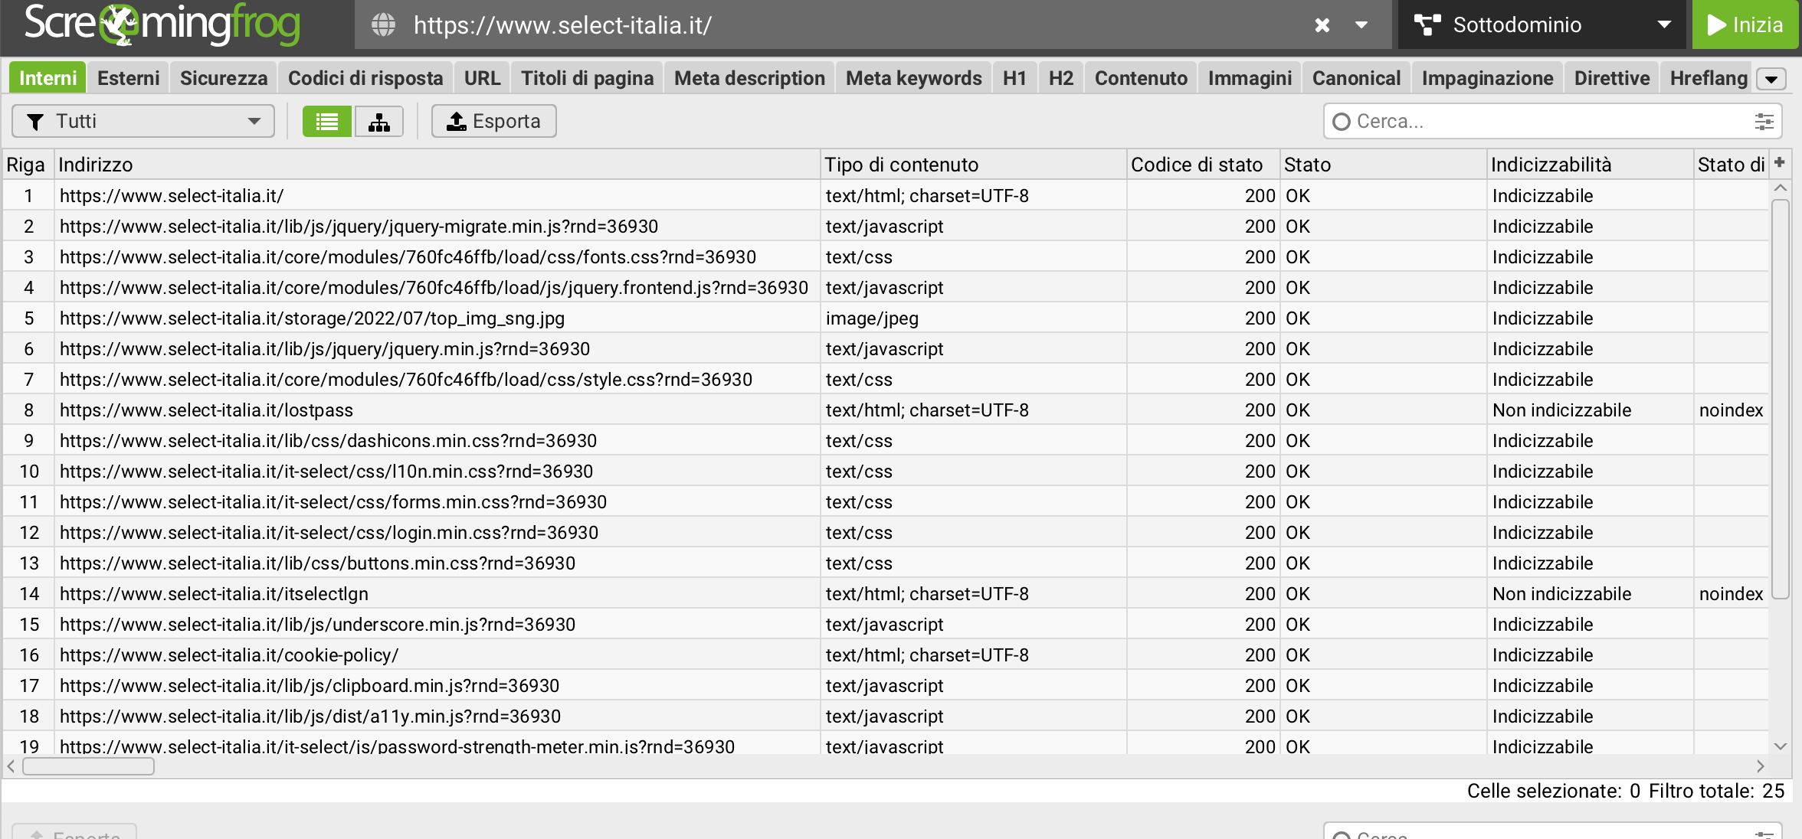
Task: Open search options sliders icon
Action: click(1764, 121)
